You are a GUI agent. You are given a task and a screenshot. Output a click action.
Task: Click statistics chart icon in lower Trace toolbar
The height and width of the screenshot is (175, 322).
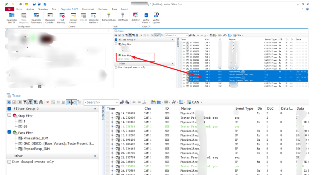(14, 102)
